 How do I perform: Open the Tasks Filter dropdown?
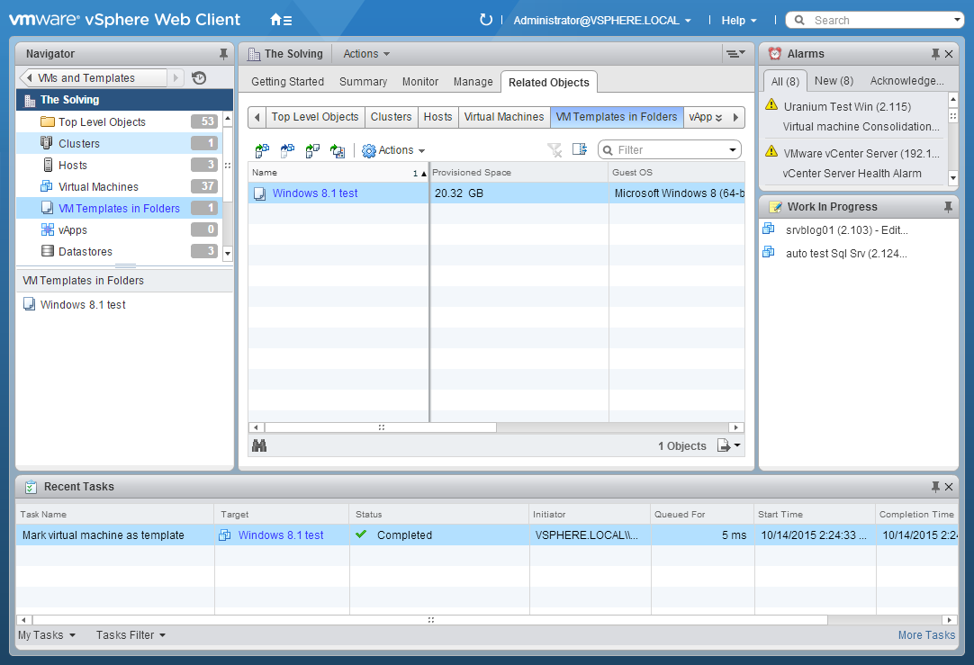coord(131,635)
